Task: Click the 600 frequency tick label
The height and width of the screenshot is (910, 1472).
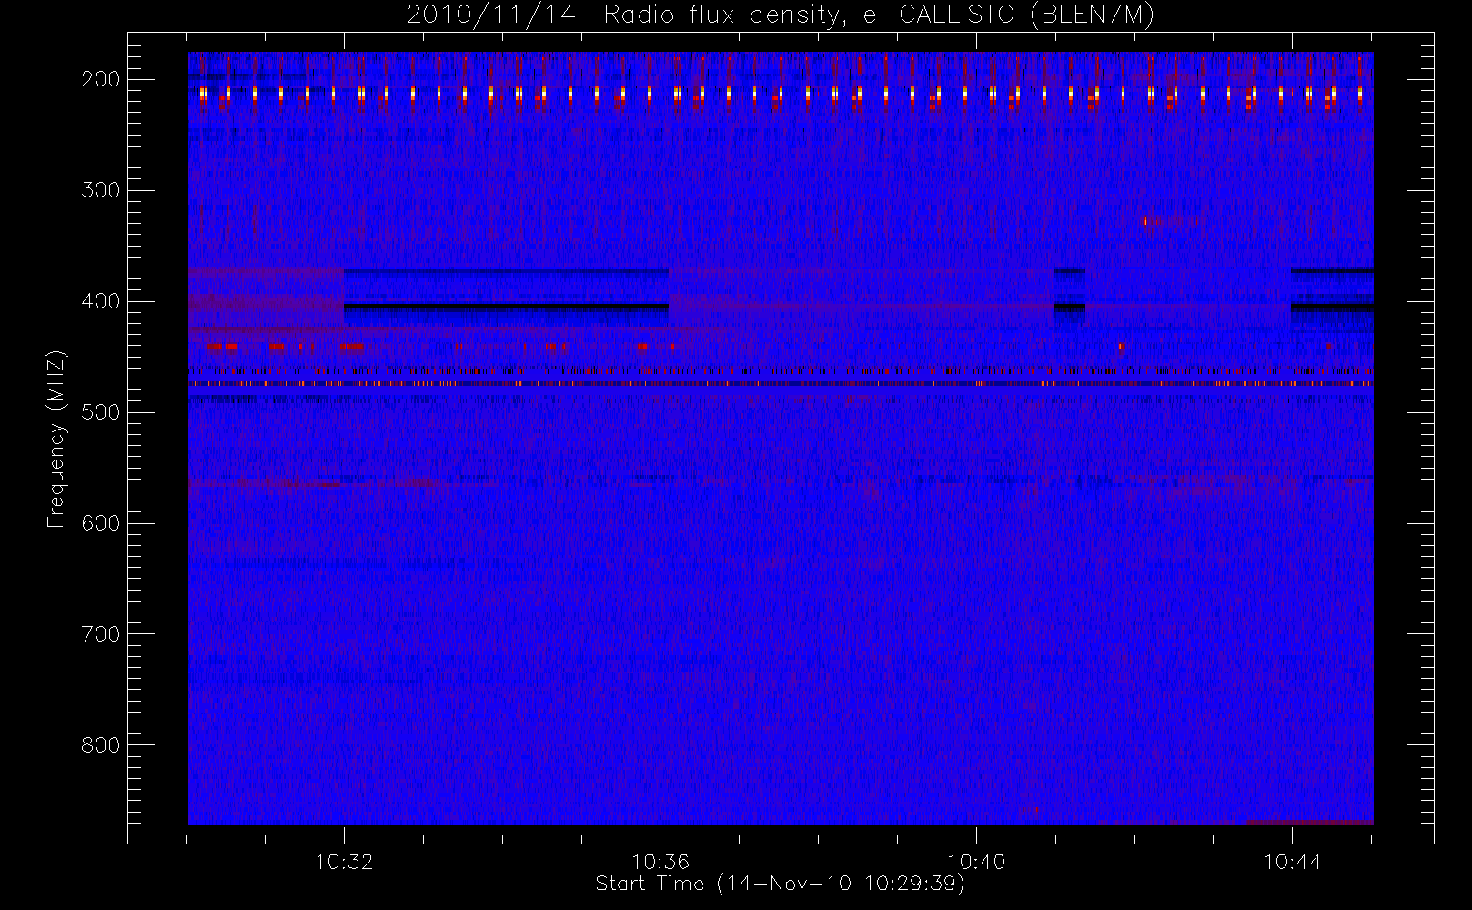Action: coord(101,523)
